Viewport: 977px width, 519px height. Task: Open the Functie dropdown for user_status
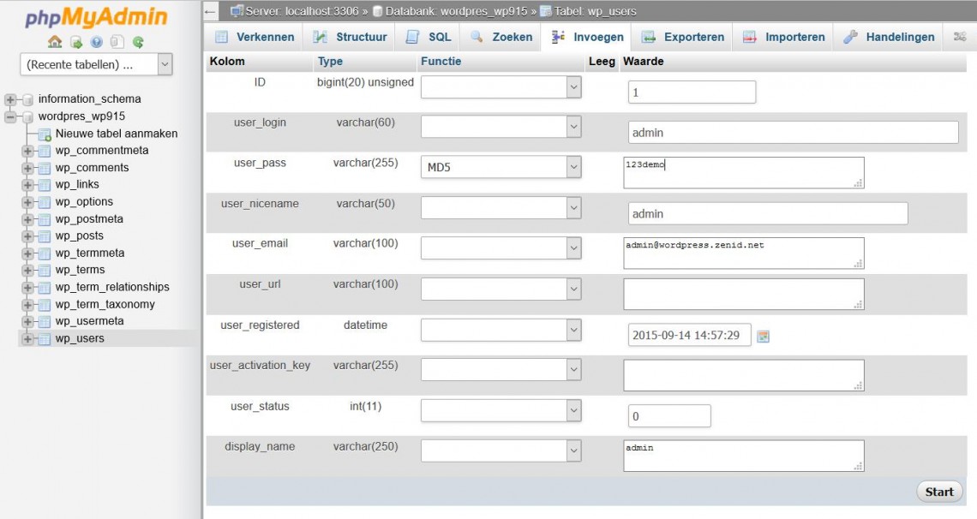pos(501,410)
